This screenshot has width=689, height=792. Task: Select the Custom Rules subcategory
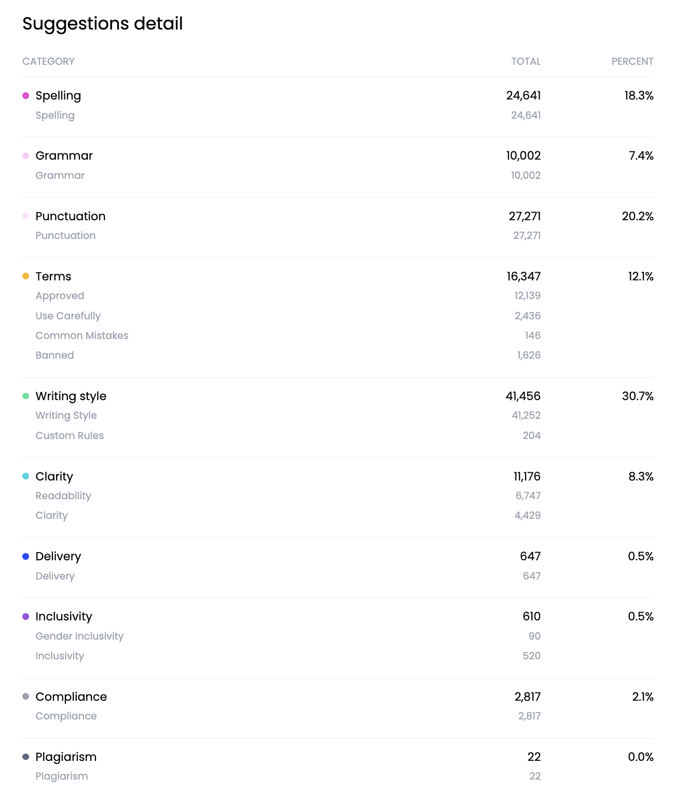(x=70, y=435)
